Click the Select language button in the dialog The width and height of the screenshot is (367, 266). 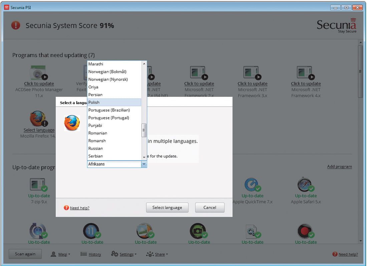167,208
